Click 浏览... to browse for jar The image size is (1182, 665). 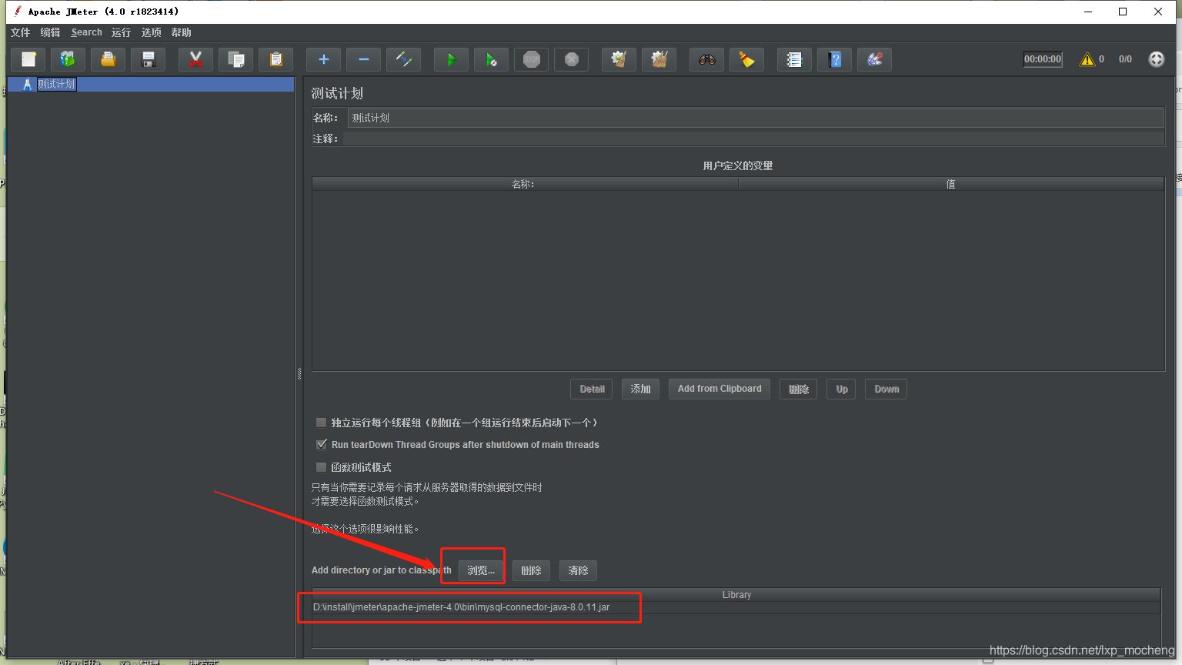coord(481,570)
